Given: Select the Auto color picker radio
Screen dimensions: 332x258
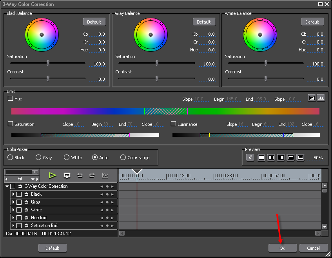Looking at the screenshot, I should 95,157.
